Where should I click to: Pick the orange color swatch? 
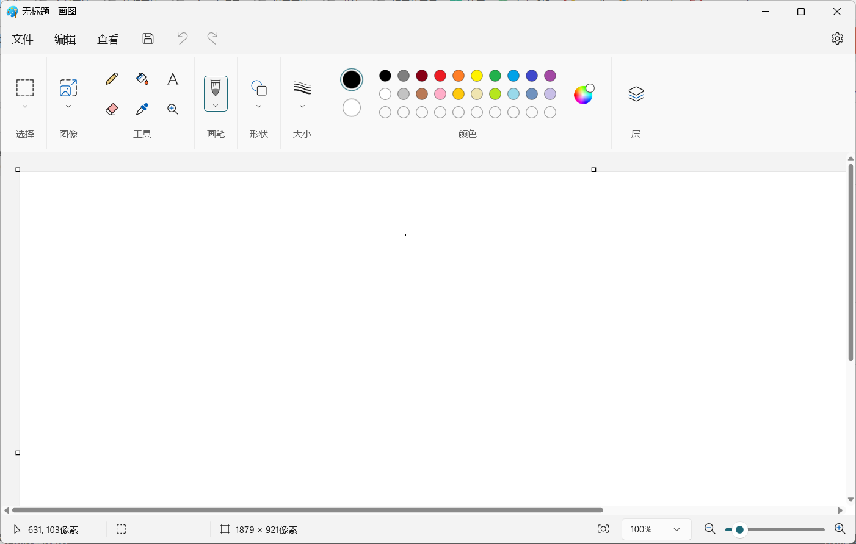point(459,76)
